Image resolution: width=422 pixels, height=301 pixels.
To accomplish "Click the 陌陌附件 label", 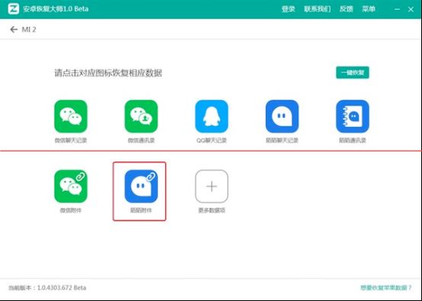I will pos(141,210).
